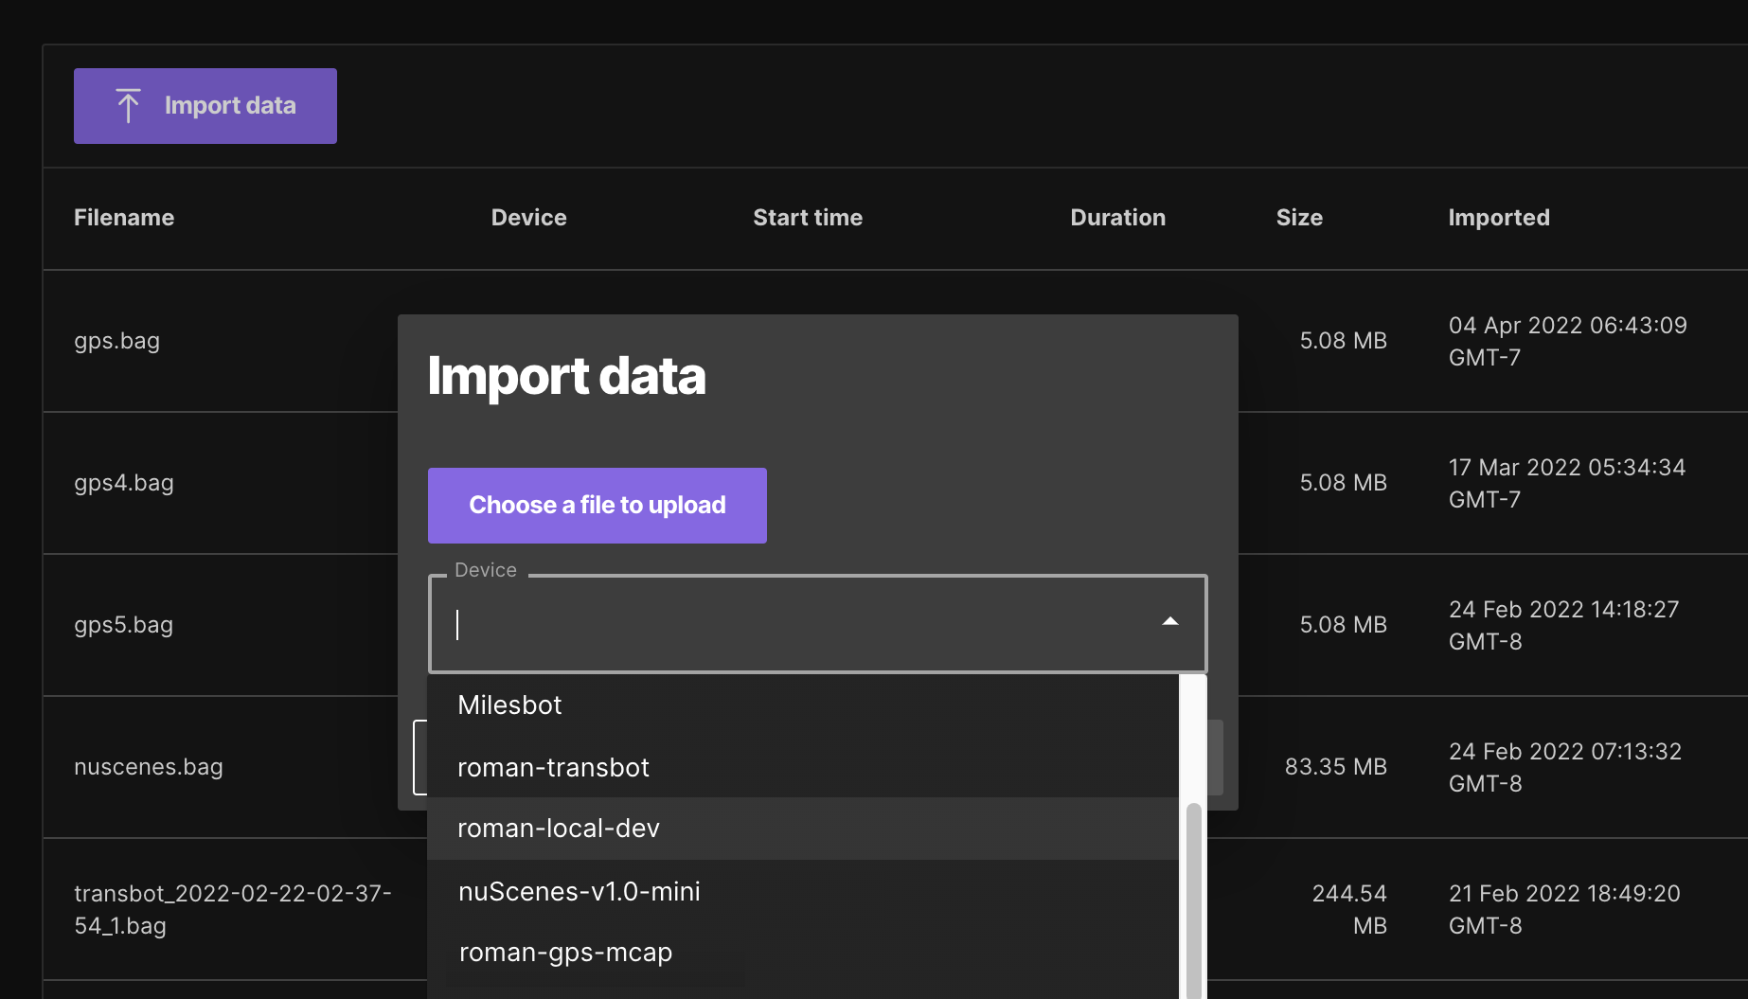Select the nuscenes.bag recording
This screenshot has width=1748, height=999.
pos(149,767)
